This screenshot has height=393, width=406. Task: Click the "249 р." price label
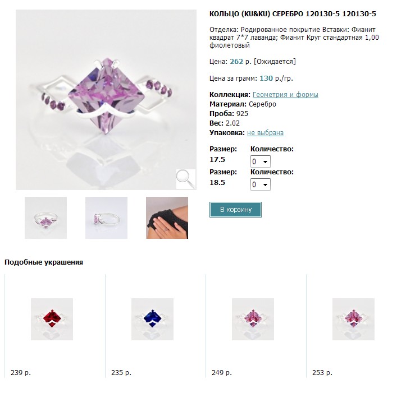click(221, 372)
